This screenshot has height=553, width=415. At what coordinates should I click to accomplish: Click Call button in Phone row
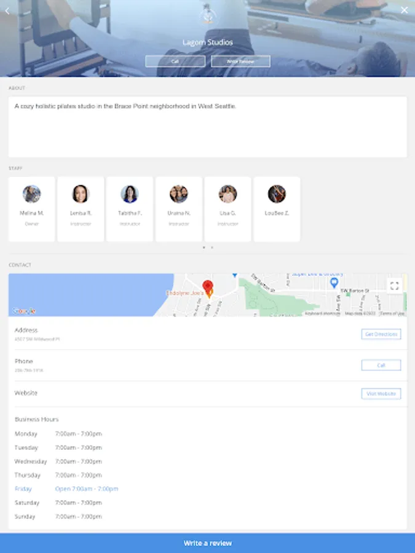click(x=381, y=365)
